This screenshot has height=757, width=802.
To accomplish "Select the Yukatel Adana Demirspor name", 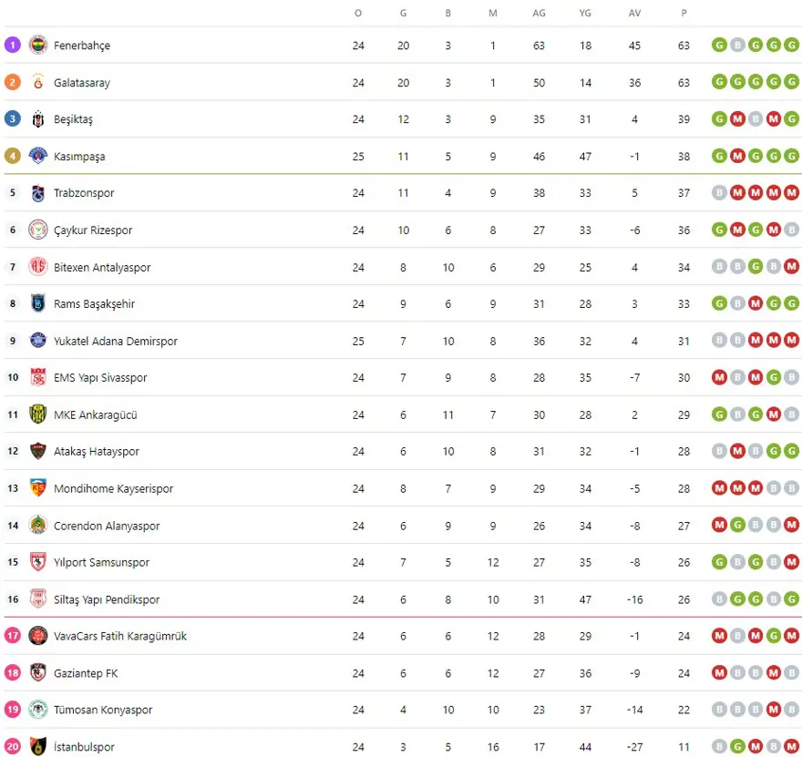I will click(x=116, y=342).
